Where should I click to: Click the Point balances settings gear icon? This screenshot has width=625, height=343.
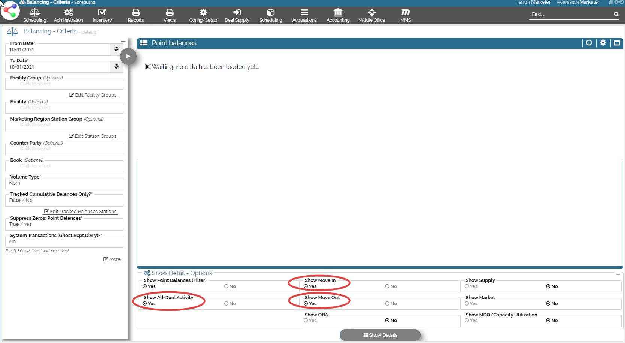pyautogui.click(x=603, y=43)
